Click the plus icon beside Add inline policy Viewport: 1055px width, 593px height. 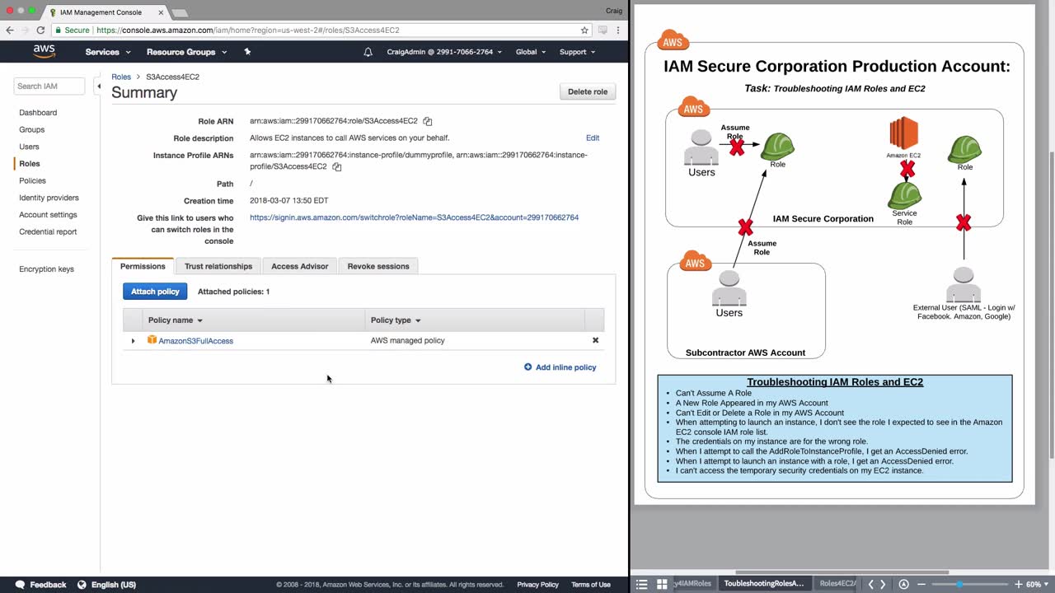click(527, 367)
